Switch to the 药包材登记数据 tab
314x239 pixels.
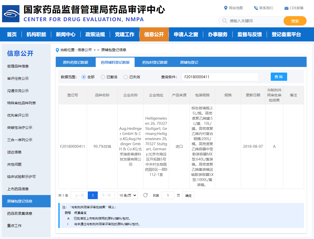click(155, 62)
